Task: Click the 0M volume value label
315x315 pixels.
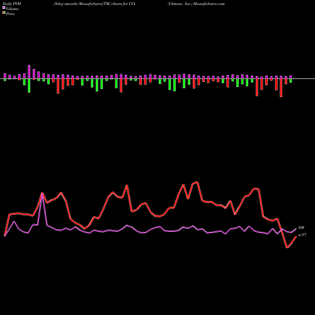Action: [x=301, y=227]
